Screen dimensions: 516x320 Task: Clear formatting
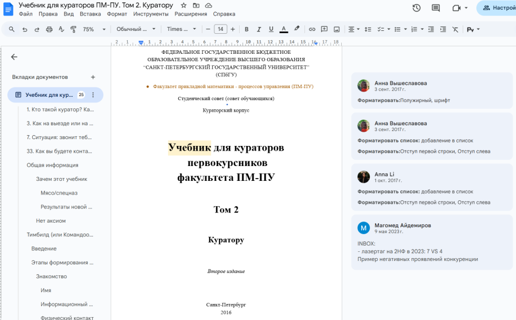click(x=455, y=29)
